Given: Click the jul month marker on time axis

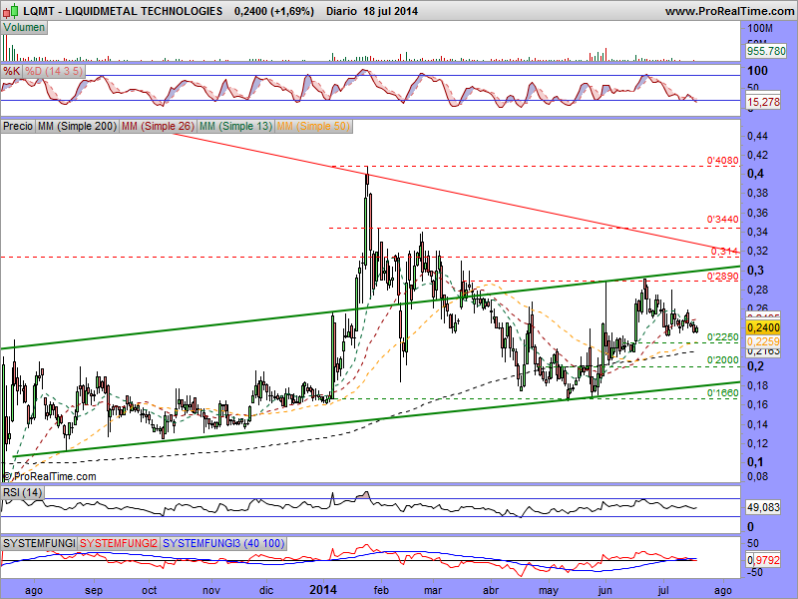Looking at the screenshot, I should point(663,591).
